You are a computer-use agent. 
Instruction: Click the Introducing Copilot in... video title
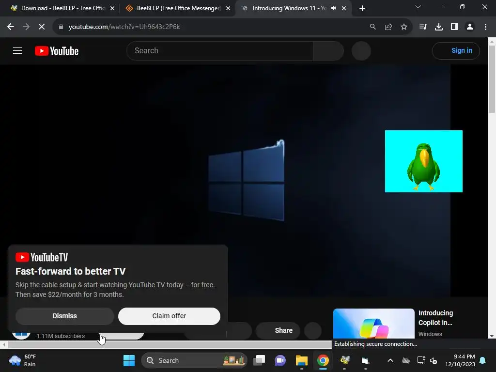coord(435,318)
